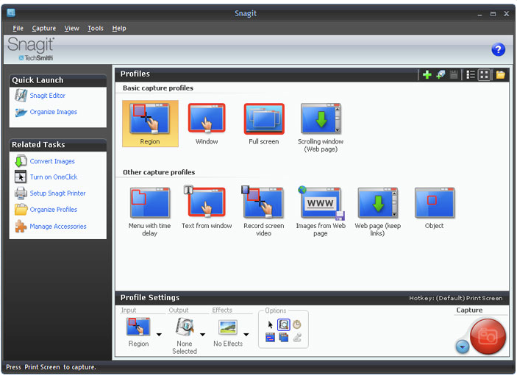
Task: Choose Web page (keep links) profile
Action: click(x=377, y=212)
